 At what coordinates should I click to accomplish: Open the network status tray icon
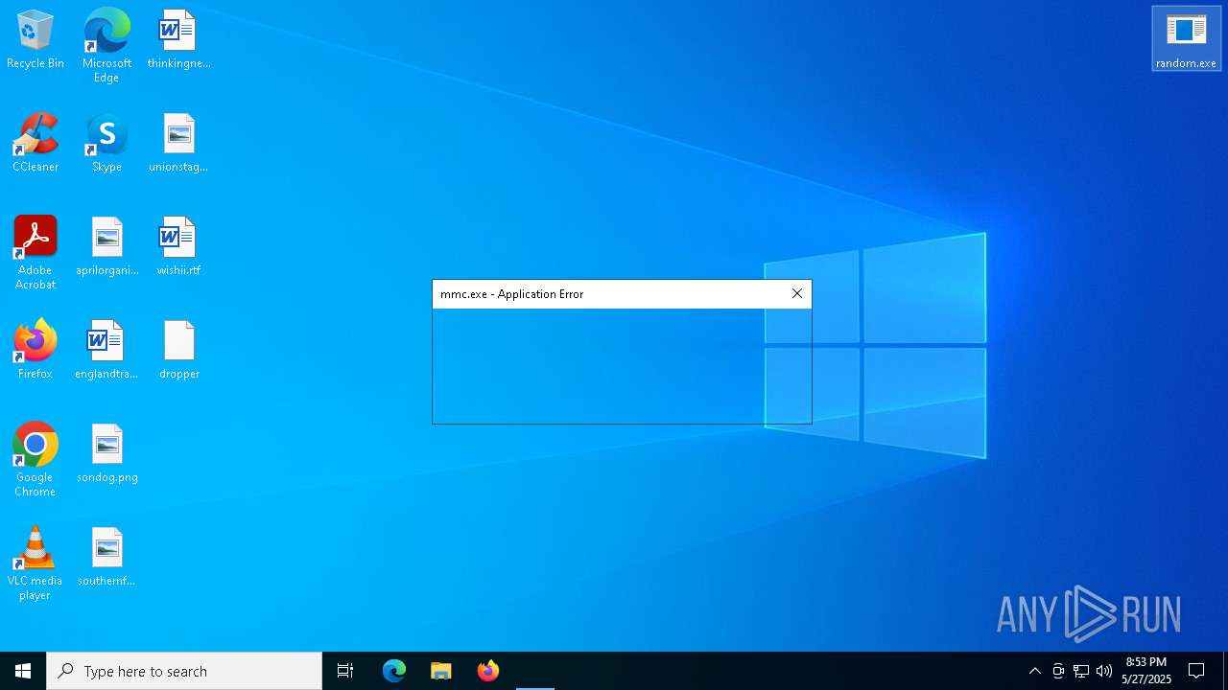coord(1081,671)
